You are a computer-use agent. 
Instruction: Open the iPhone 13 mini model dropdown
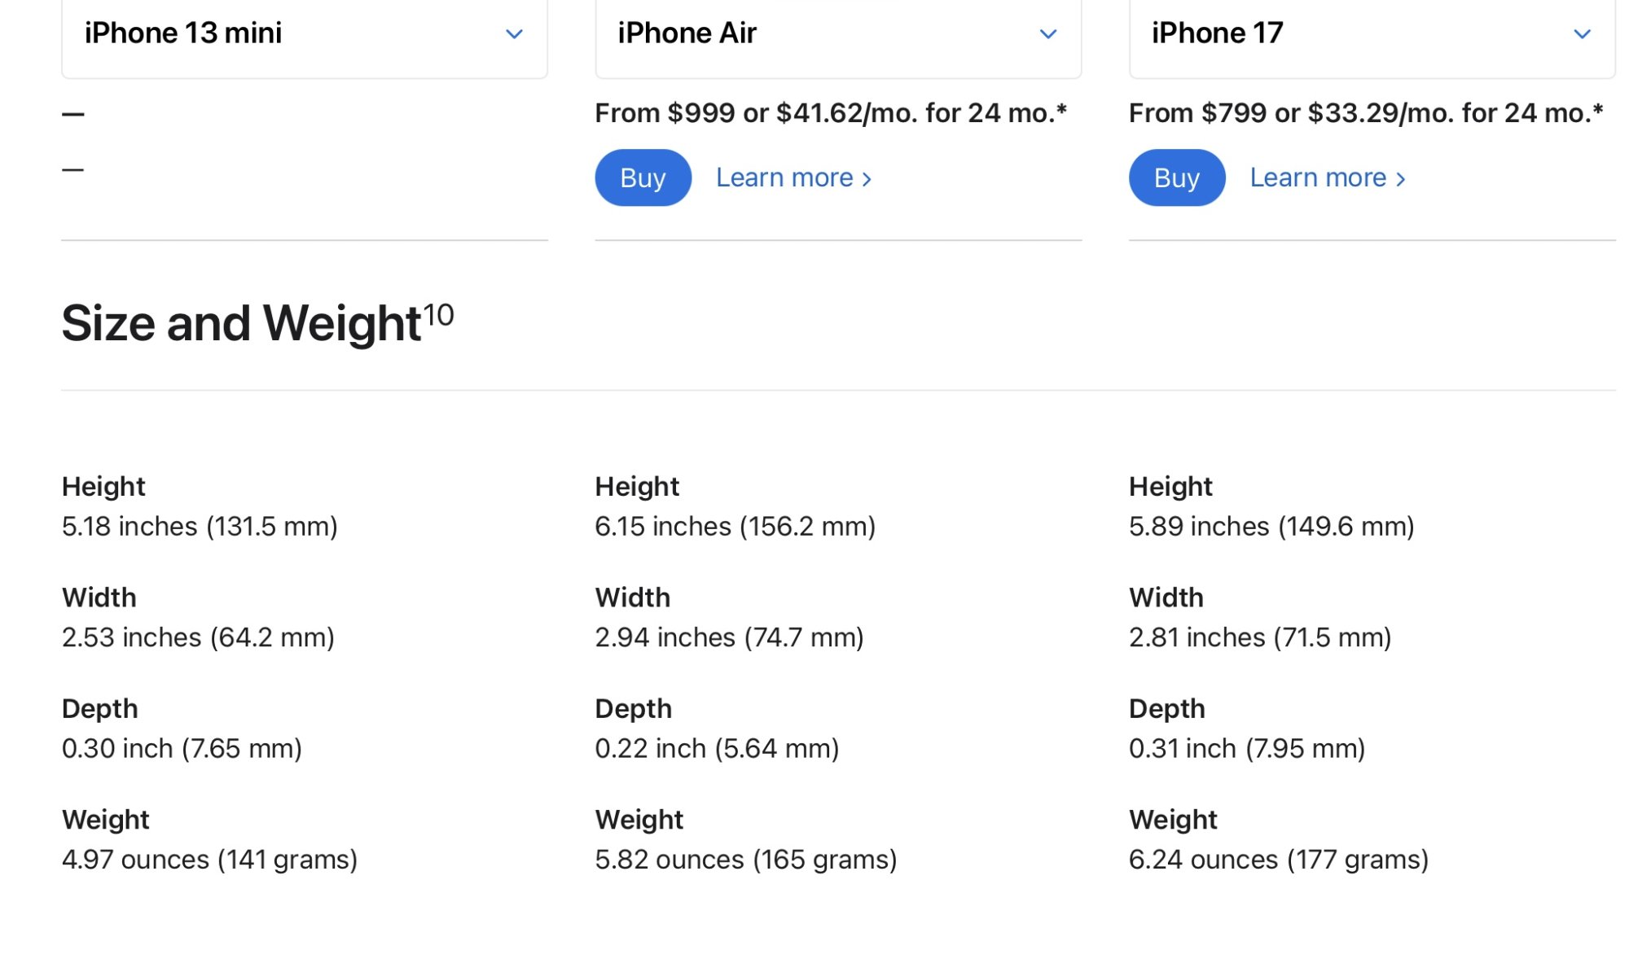(304, 34)
